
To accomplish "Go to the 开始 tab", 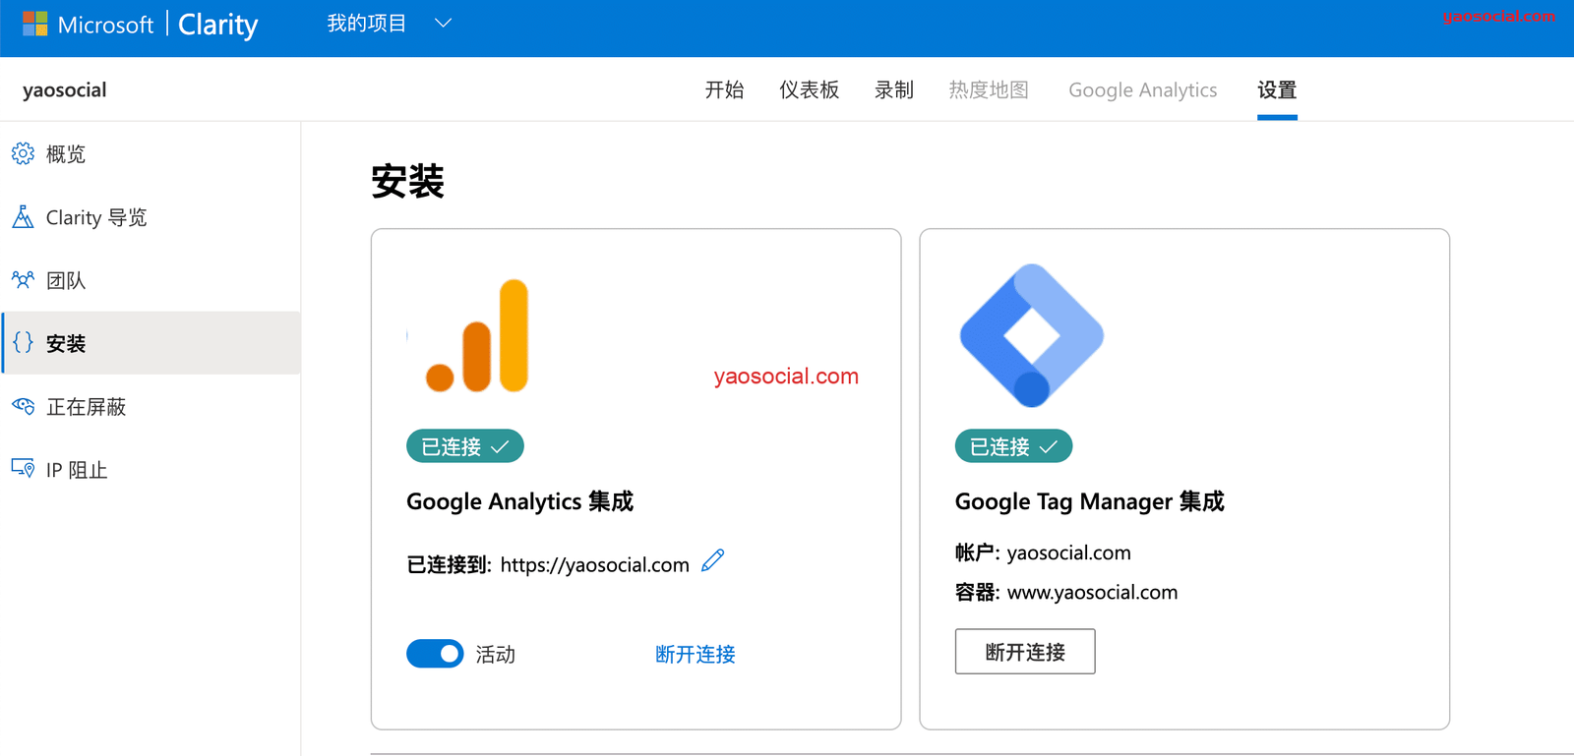I will coord(724,90).
